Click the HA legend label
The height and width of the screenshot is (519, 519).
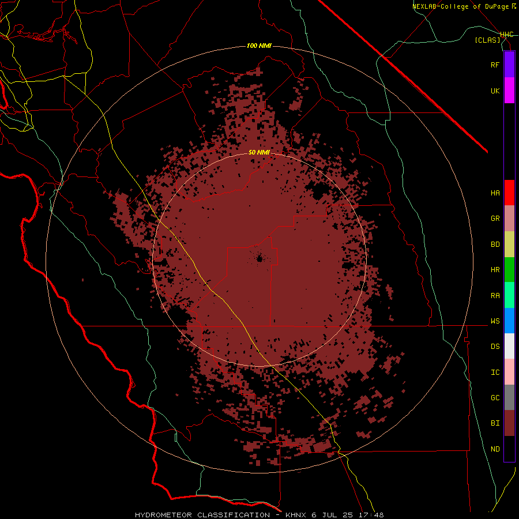(495, 193)
